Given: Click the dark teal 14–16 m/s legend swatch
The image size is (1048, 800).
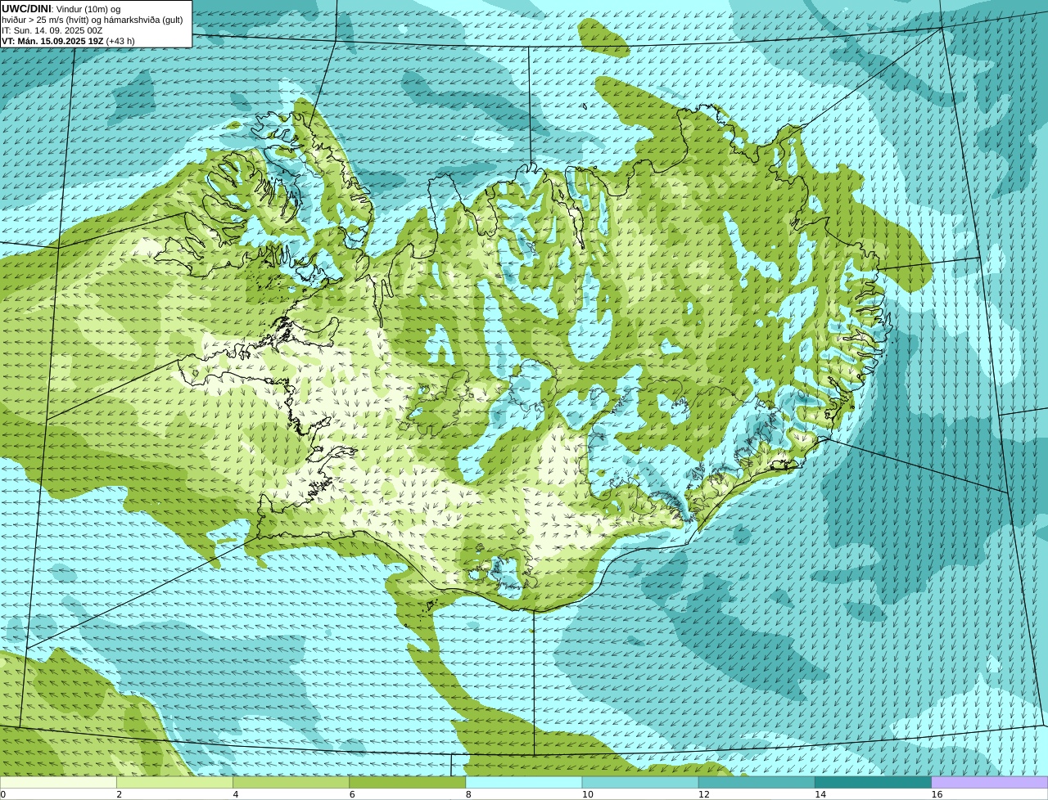Looking at the screenshot, I should tap(874, 783).
